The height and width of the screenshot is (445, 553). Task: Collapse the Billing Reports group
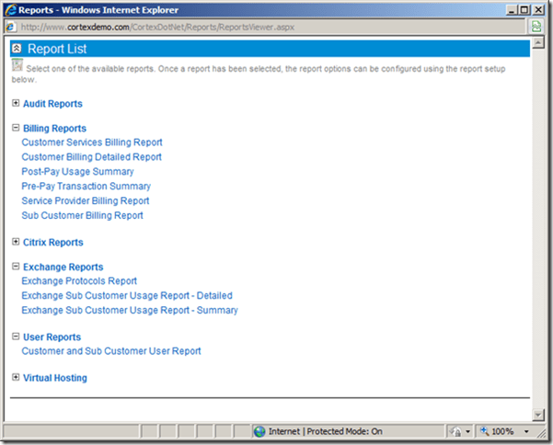[x=15, y=129]
